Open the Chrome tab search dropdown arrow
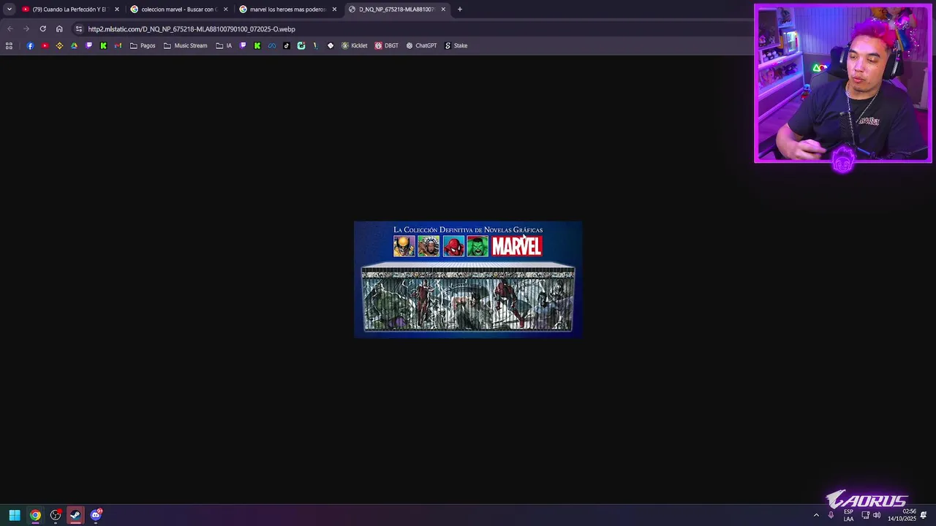The image size is (936, 526). (9, 9)
